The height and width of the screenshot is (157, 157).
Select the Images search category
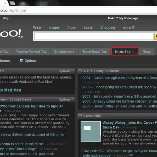coord(54,27)
